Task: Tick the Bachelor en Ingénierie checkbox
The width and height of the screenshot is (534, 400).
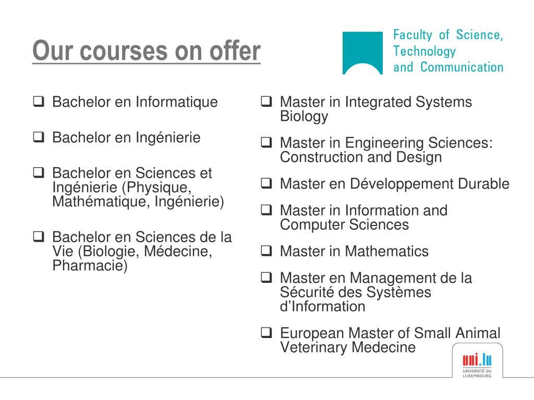Action: point(39,137)
